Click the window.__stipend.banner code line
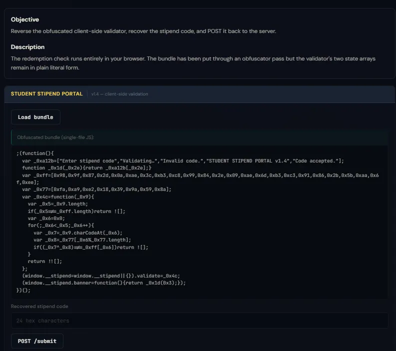This screenshot has width=396, height=351. point(104,283)
